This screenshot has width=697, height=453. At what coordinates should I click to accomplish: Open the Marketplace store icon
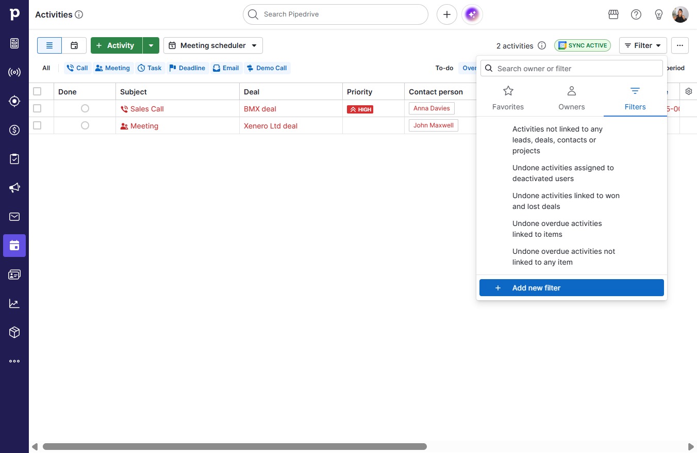tap(613, 14)
